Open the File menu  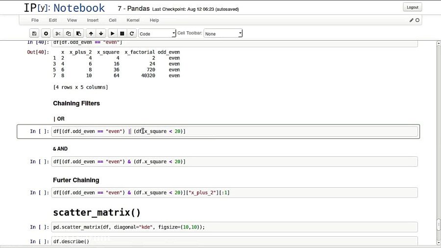[x=35, y=20]
